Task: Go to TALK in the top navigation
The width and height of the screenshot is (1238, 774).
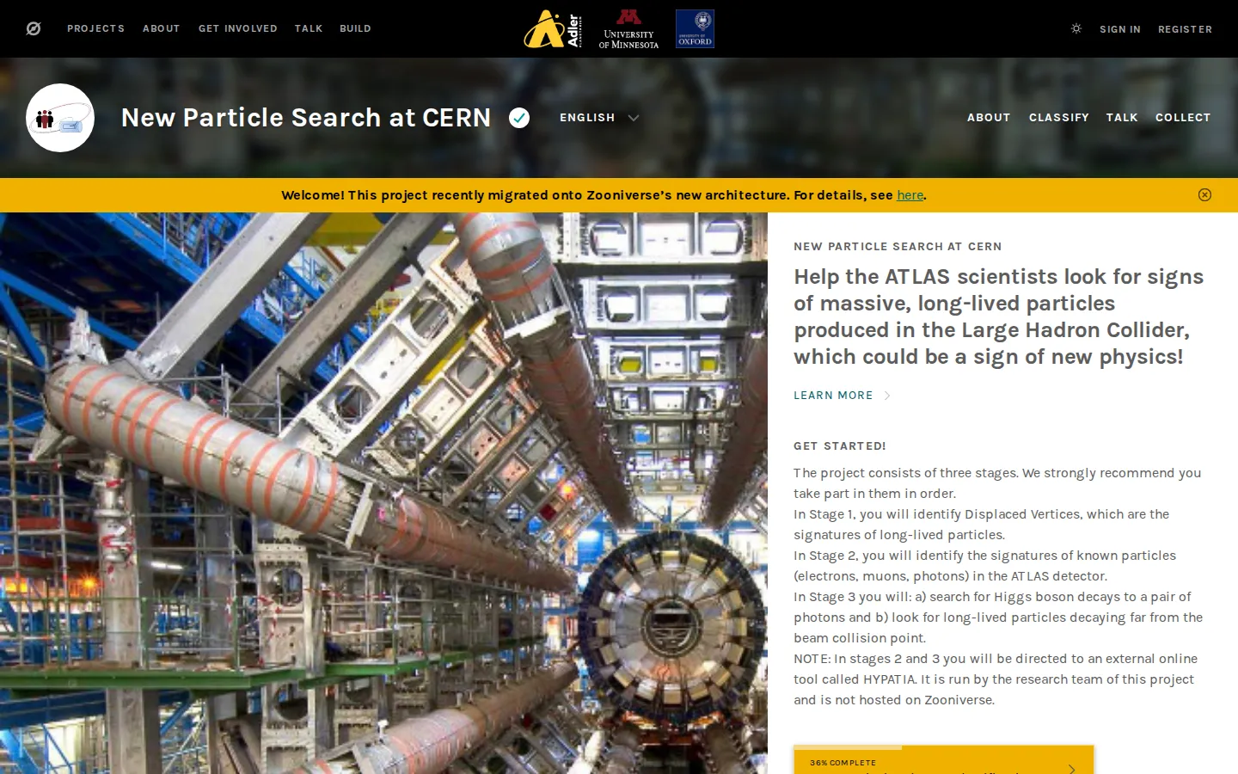Action: click(x=309, y=28)
